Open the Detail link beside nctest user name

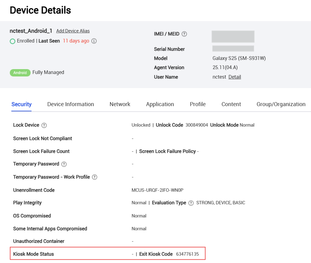pyautogui.click(x=234, y=77)
